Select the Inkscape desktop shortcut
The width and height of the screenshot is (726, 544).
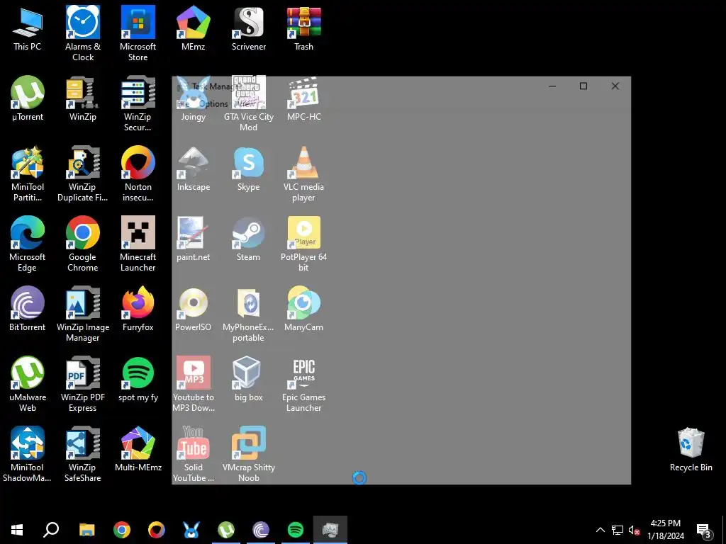tap(193, 169)
